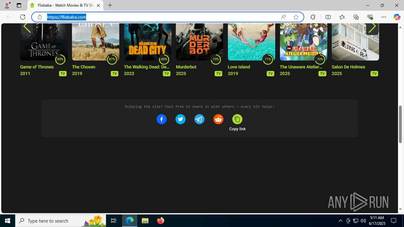The width and height of the screenshot is (404, 227).
Task: Launch Firefox from the taskbar
Action: click(160, 221)
